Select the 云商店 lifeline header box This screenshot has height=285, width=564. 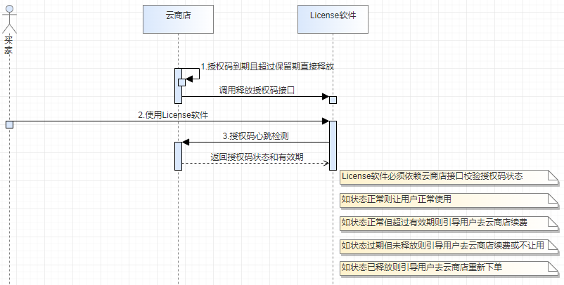pos(177,18)
